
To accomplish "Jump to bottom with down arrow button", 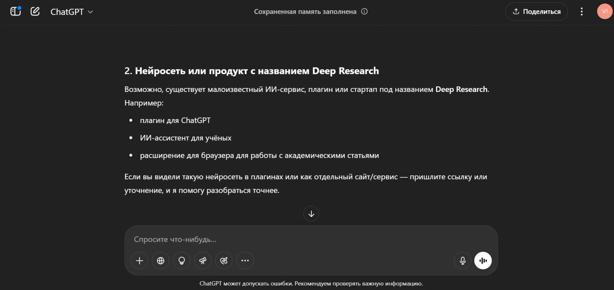I will click(311, 214).
